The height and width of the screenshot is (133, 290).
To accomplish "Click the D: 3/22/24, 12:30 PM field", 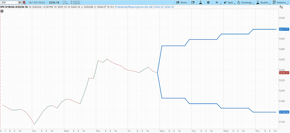I will pyautogui.click(x=41, y=7).
